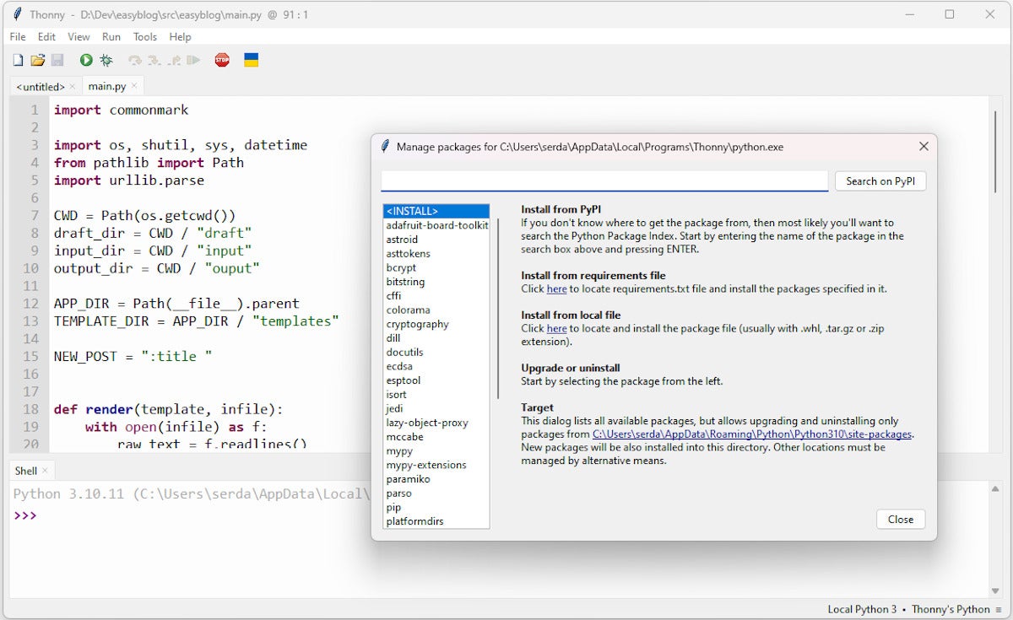Screen dimensions: 1013x620
Task: Click the Open file folder icon
Action: (37, 60)
